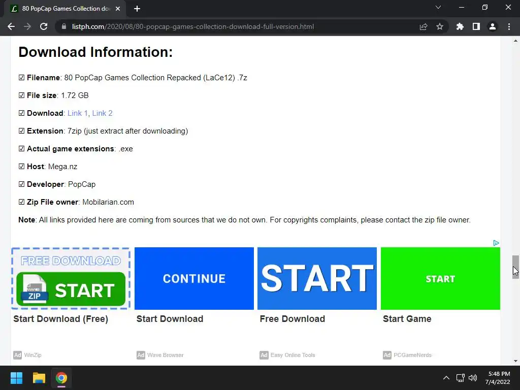Click the checkmark beside File size
The width and height of the screenshot is (520, 390).
[21, 95]
